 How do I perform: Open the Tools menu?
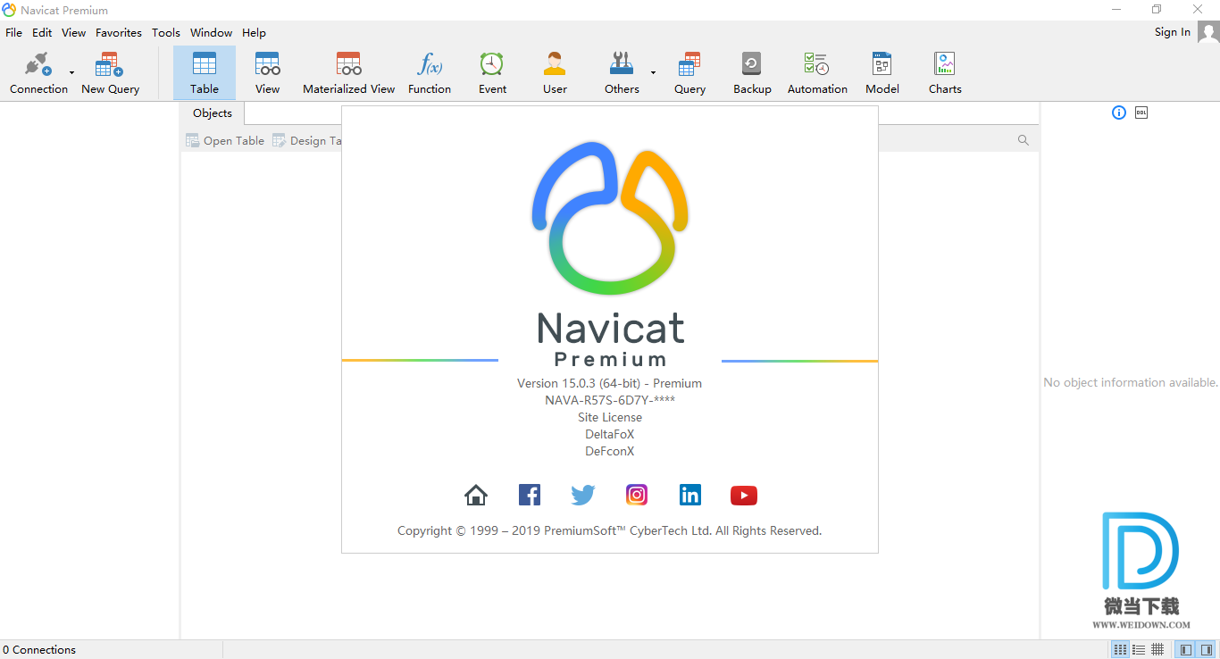point(166,32)
